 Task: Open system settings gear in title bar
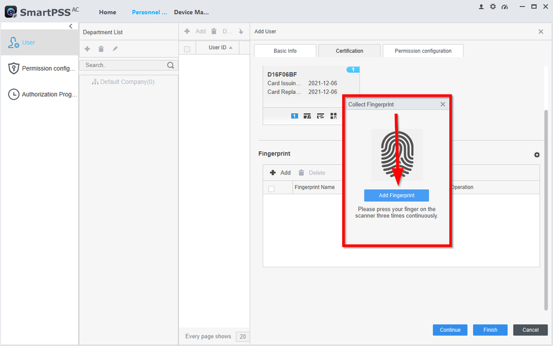493,6
